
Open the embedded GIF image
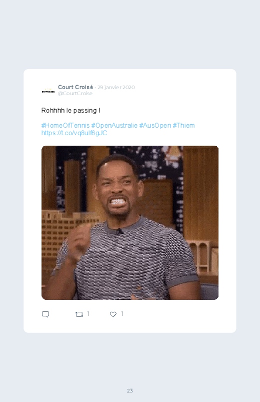click(130, 223)
